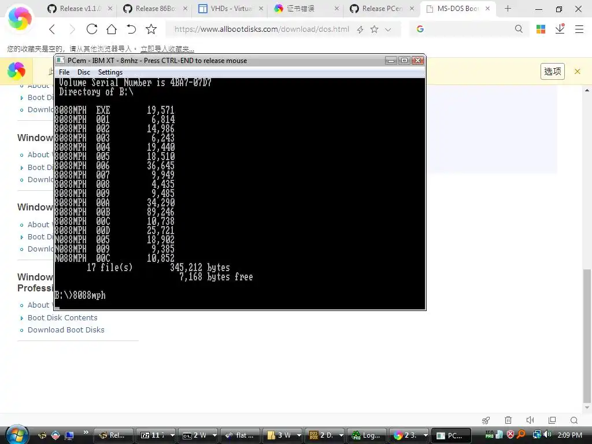Click the trash bin icon in status bar
592x444 pixels.
(x=508, y=420)
